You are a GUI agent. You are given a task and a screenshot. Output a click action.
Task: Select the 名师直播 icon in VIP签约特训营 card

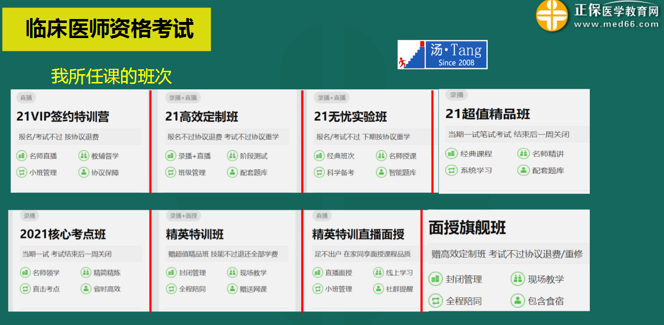click(x=21, y=156)
